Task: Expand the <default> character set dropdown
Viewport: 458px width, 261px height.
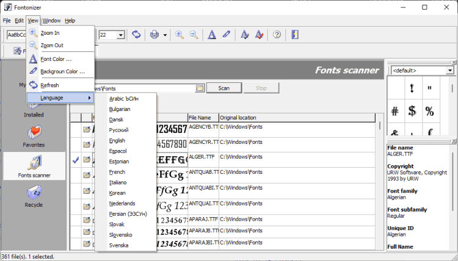Action: (x=450, y=70)
